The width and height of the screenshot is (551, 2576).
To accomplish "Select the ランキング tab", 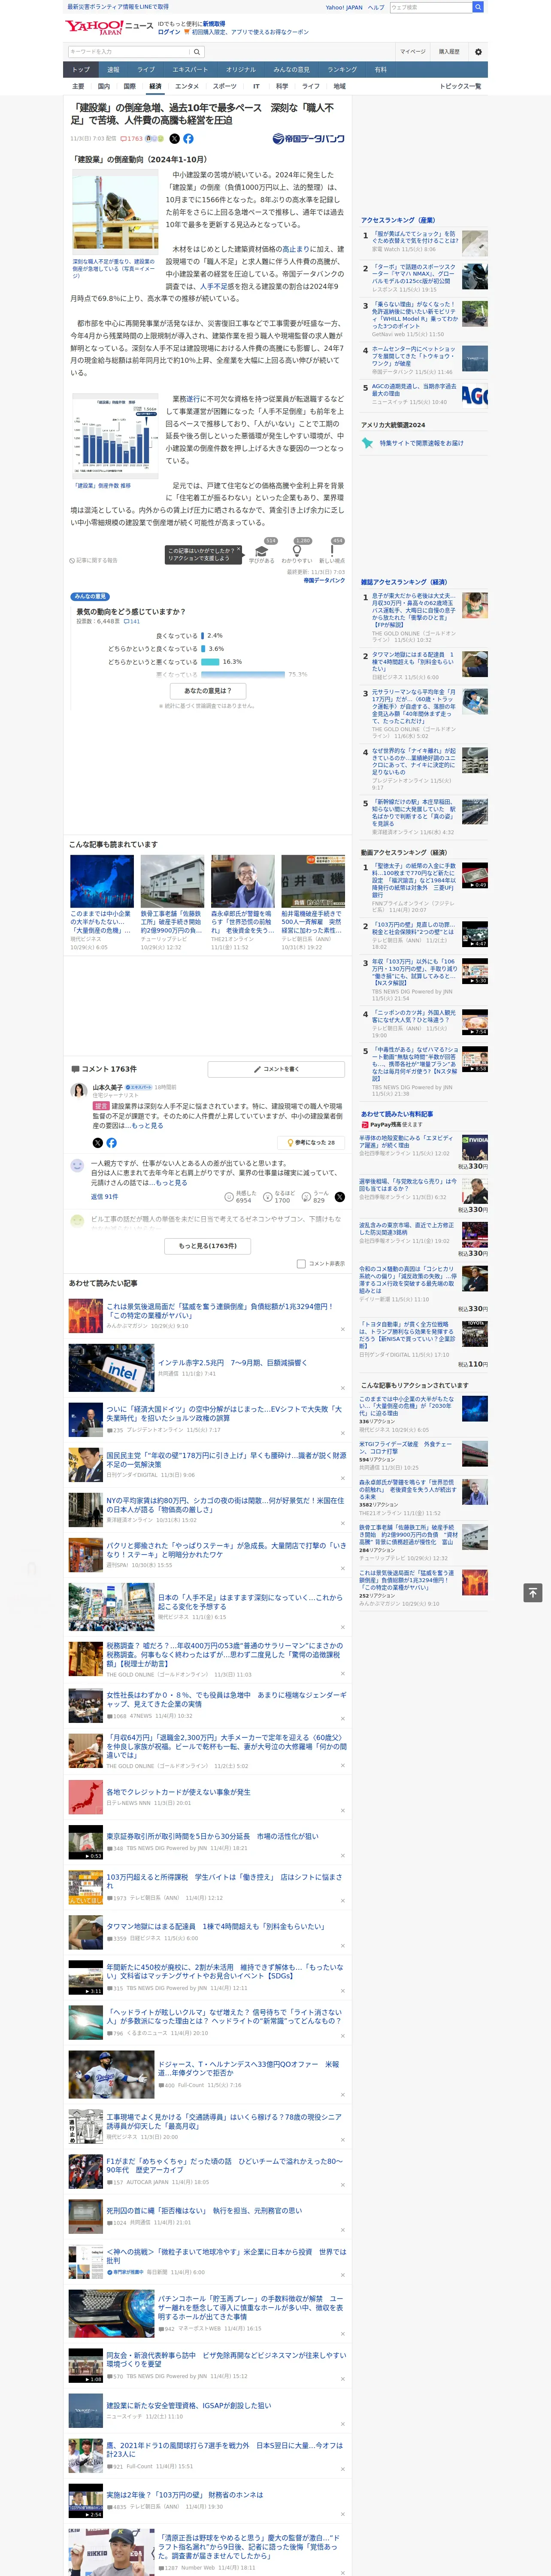I will point(342,70).
